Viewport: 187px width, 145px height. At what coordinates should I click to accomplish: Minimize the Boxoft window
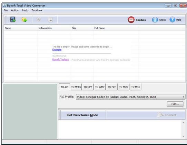pos(168,6)
